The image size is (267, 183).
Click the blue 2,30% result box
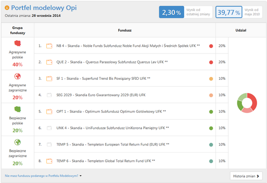171,12
